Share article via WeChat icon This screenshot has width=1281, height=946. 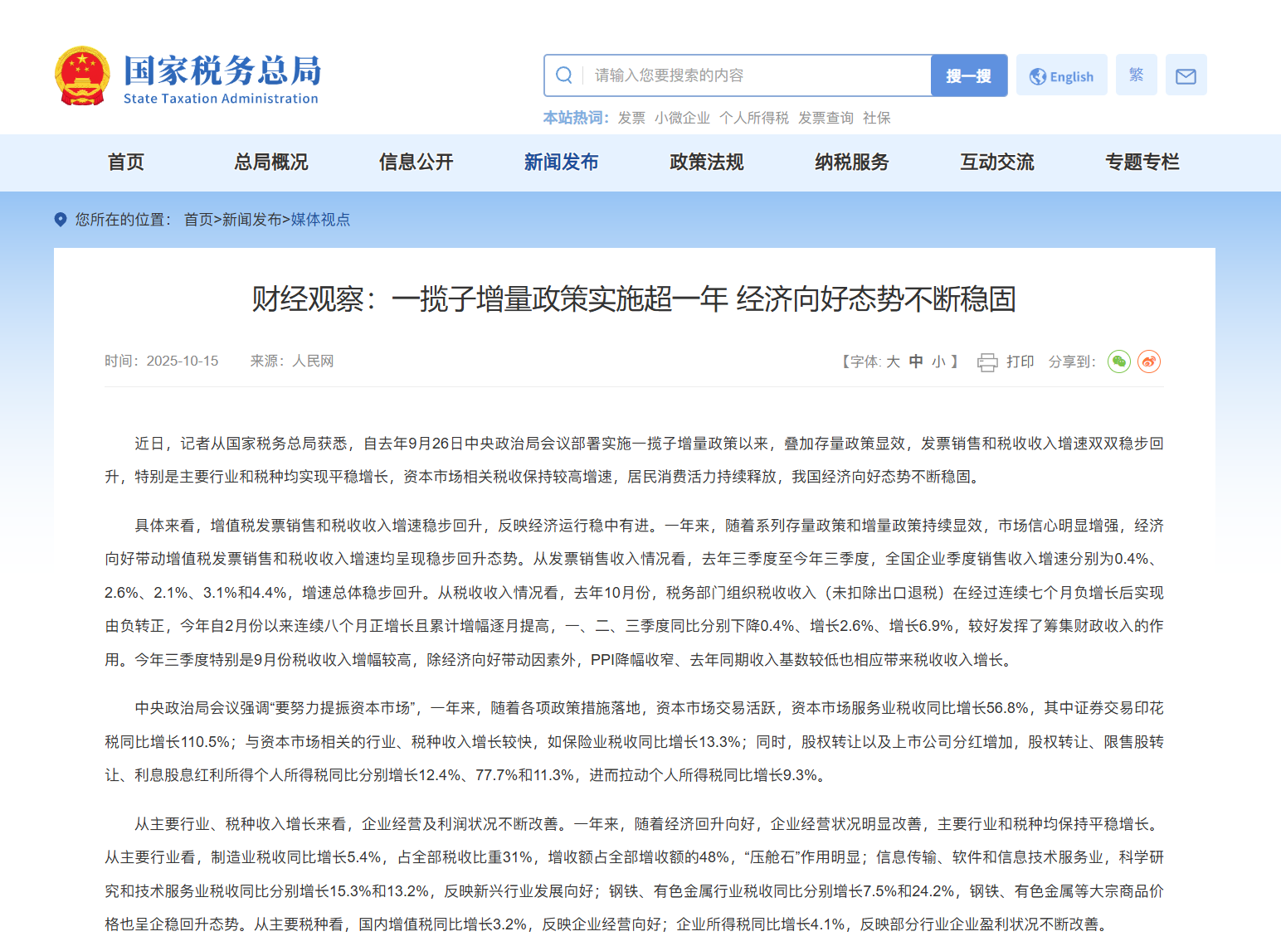1118,361
